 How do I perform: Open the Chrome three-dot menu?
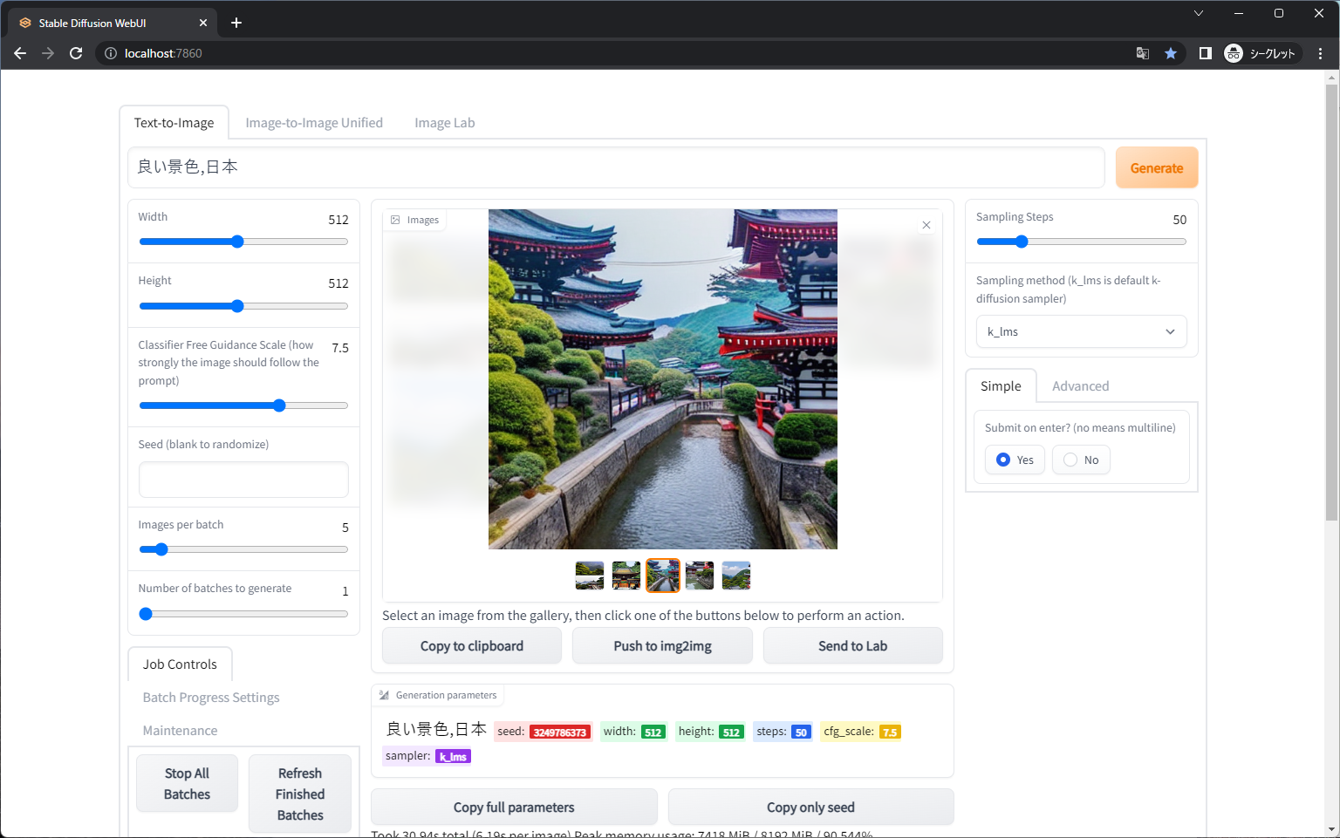1320,53
